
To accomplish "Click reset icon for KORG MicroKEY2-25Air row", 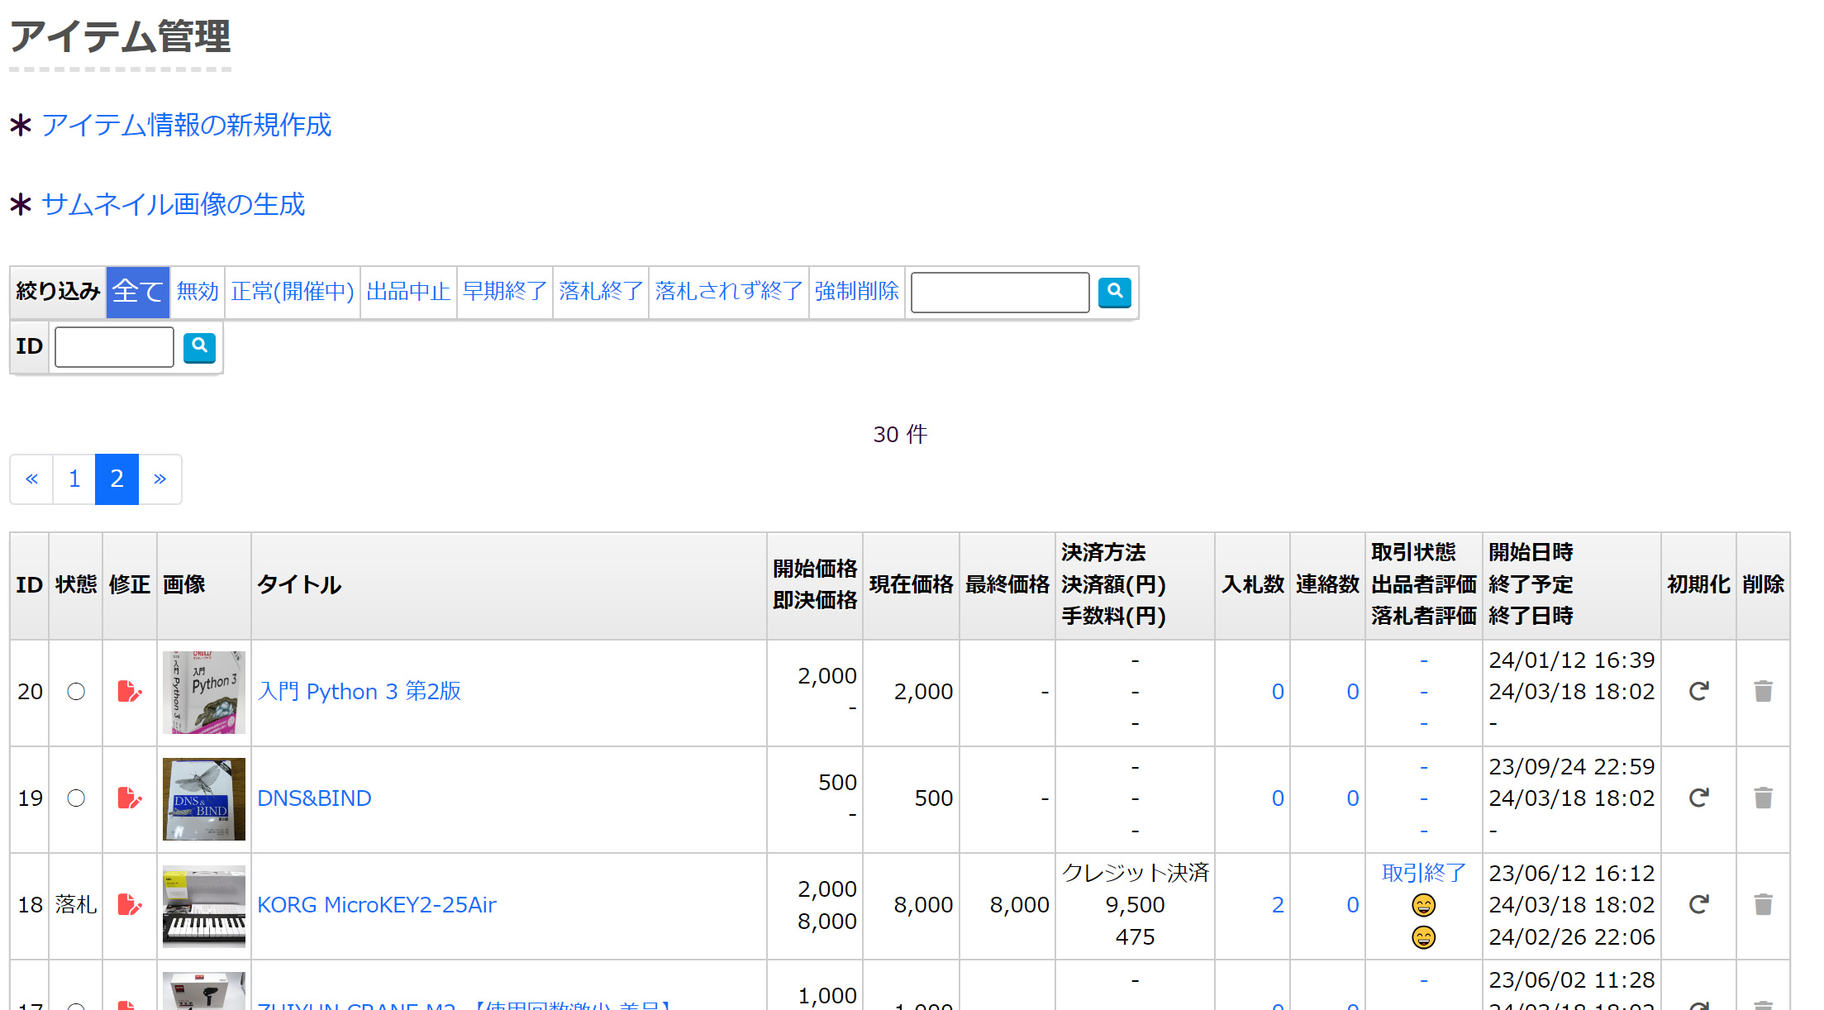I will (x=1698, y=904).
